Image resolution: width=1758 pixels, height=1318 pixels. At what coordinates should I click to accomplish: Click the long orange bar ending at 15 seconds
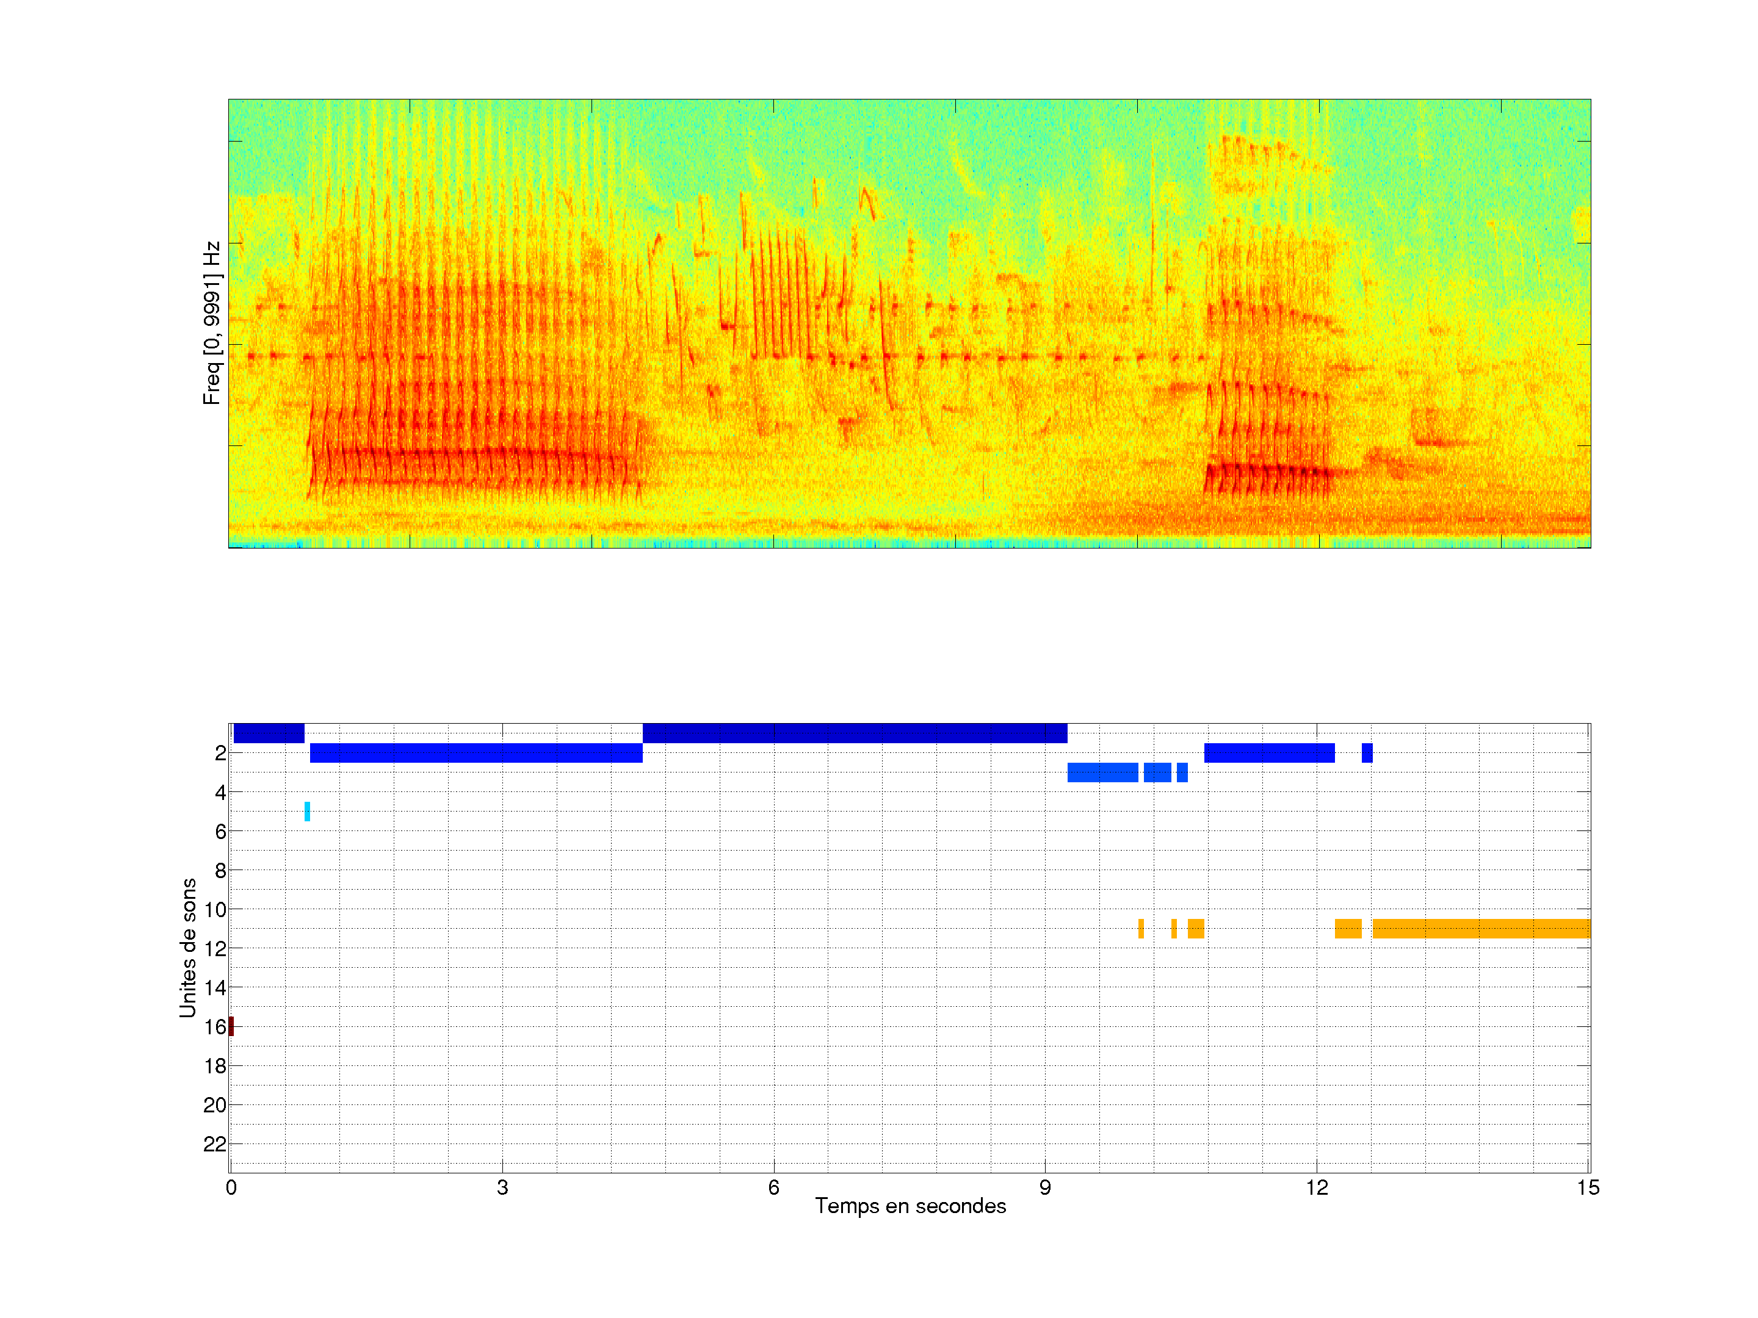point(1481,929)
